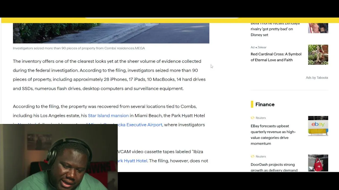Click the Reuters source name above the EBay headline

click(261, 118)
